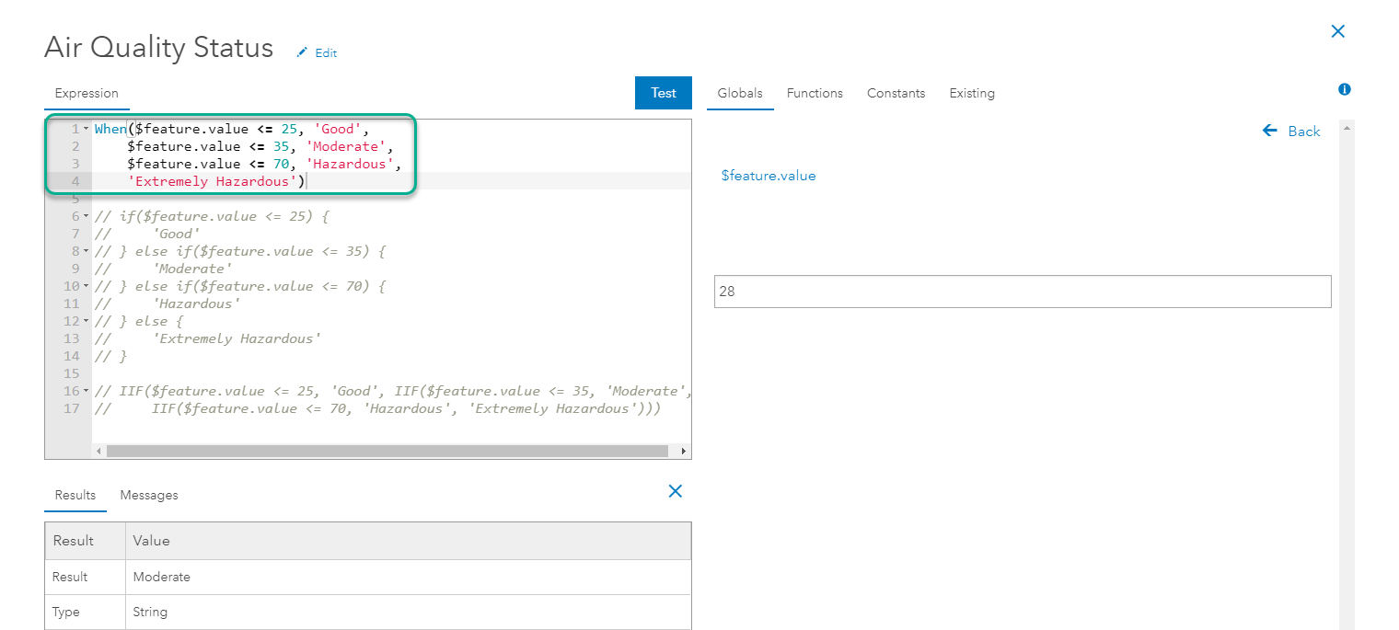
Task: Click commented IIF expression on line 16
Action: [x=393, y=391]
